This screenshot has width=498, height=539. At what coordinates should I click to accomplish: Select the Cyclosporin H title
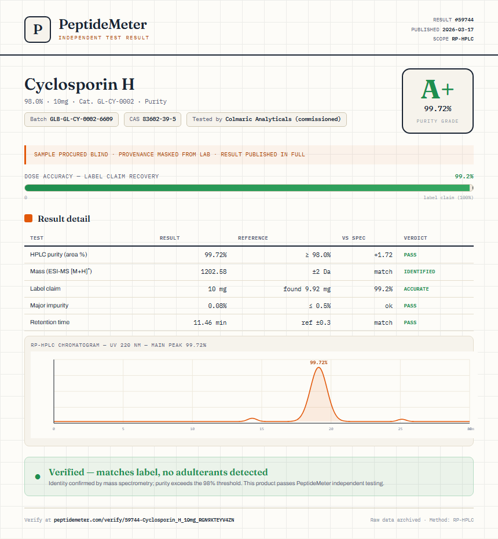click(79, 84)
